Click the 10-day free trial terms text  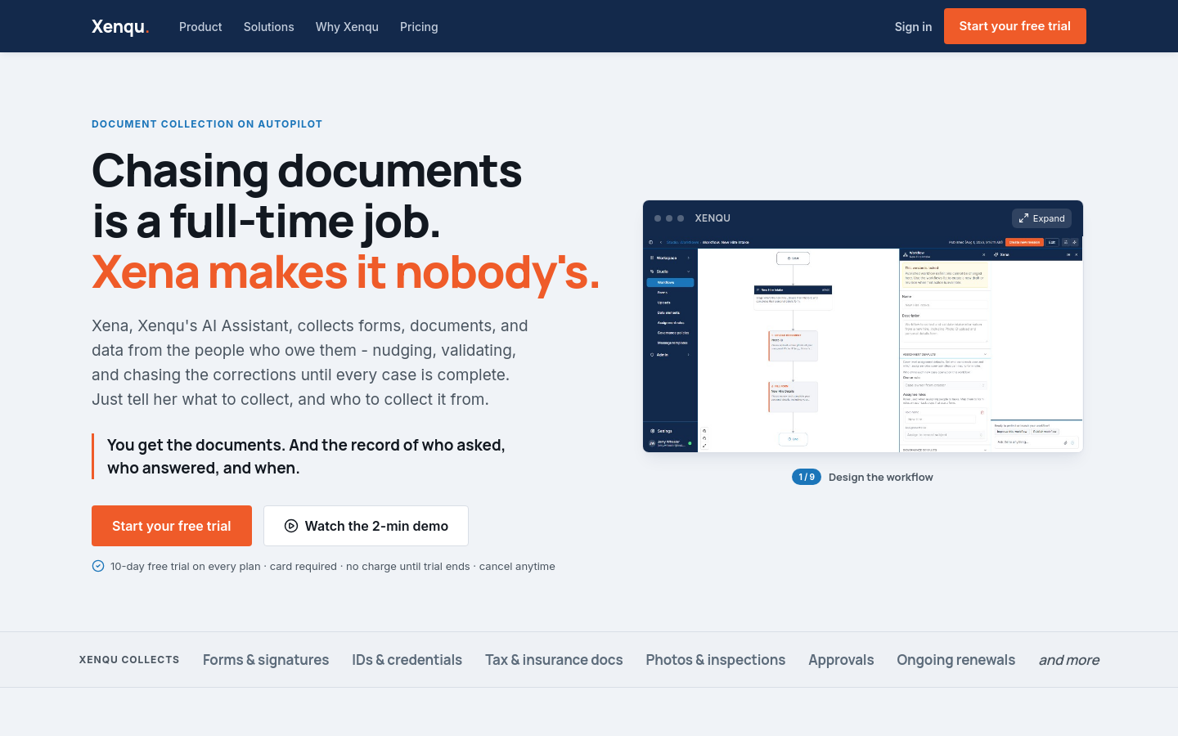pyautogui.click(x=333, y=566)
